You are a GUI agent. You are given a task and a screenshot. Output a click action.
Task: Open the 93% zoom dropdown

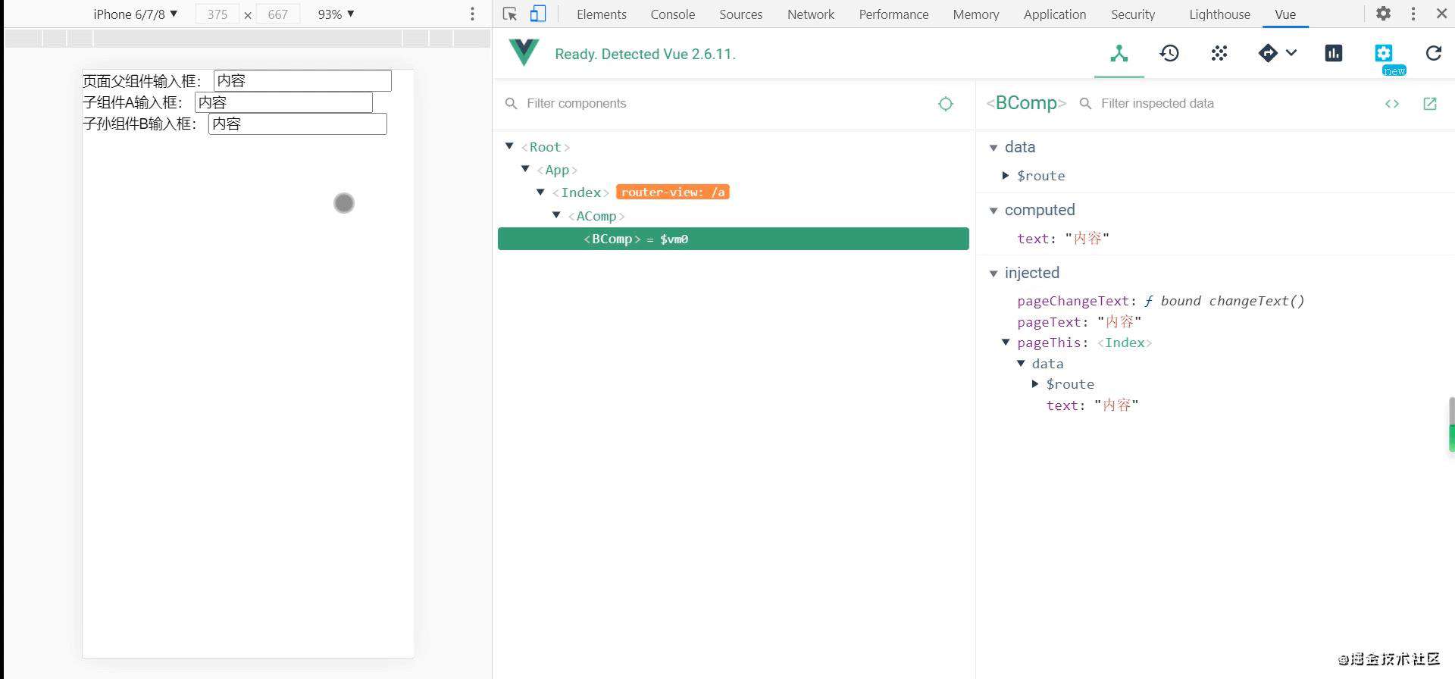[x=336, y=14]
